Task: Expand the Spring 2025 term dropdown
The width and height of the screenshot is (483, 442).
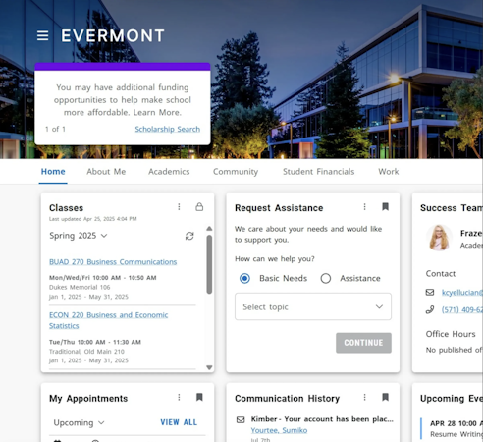Action: pos(79,236)
